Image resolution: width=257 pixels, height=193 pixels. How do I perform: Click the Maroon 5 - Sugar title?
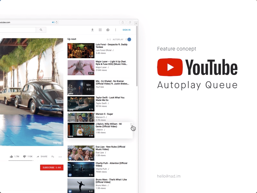click(104, 114)
